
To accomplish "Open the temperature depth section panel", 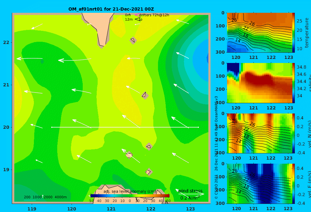I will coord(260,33).
